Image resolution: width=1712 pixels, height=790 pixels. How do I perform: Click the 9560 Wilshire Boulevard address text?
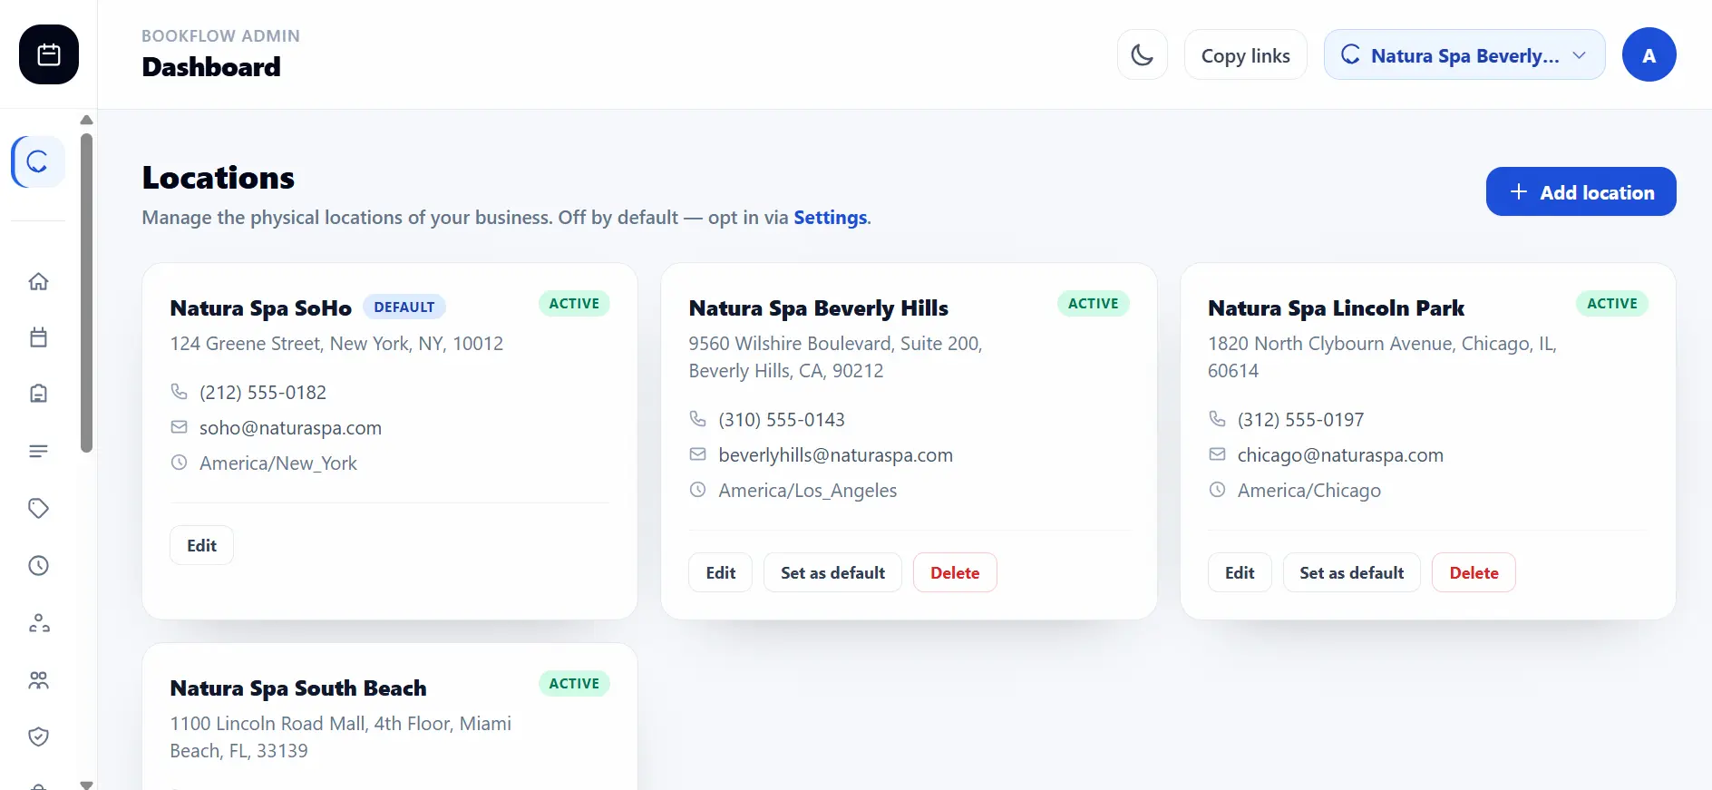pos(835,357)
